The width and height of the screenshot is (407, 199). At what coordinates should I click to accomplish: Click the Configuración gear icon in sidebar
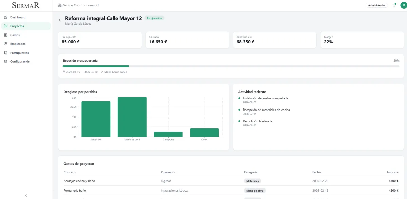coord(6,61)
